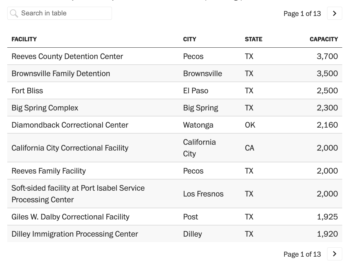
Task: Select the Reeves County Detention Center row
Action: coord(67,56)
